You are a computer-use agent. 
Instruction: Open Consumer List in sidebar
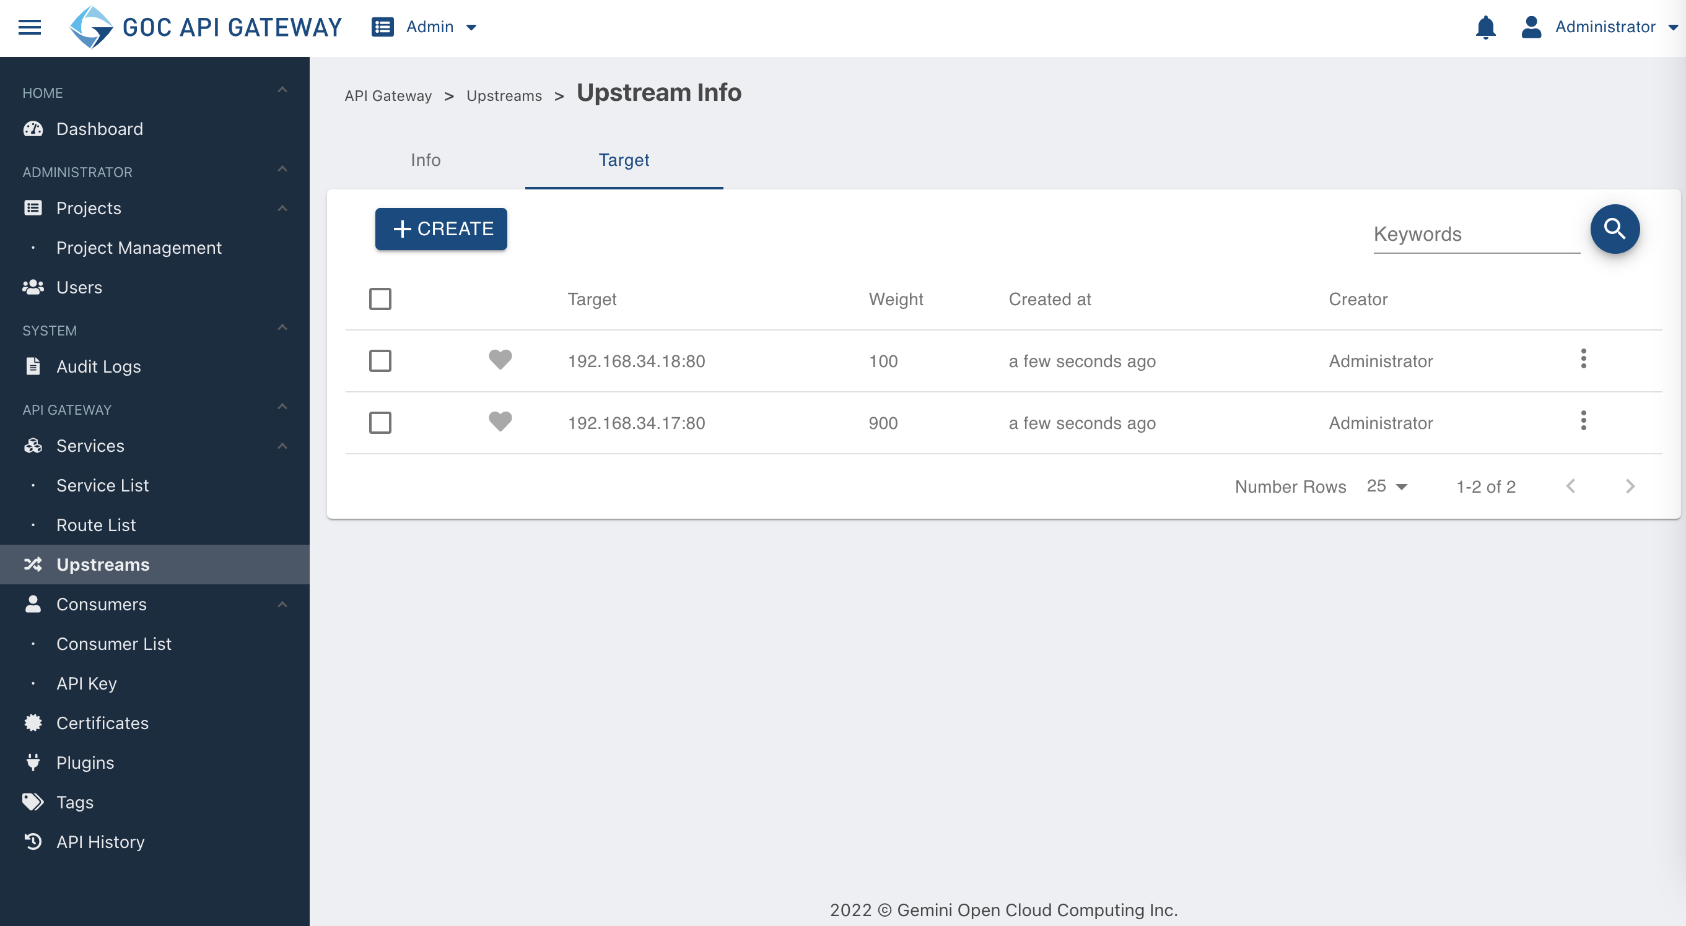114,644
